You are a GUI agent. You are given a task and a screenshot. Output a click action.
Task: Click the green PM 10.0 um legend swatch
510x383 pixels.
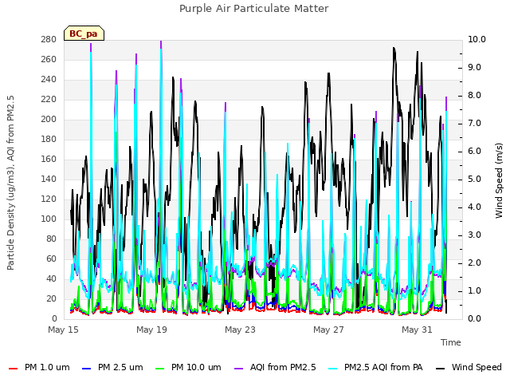(x=160, y=369)
